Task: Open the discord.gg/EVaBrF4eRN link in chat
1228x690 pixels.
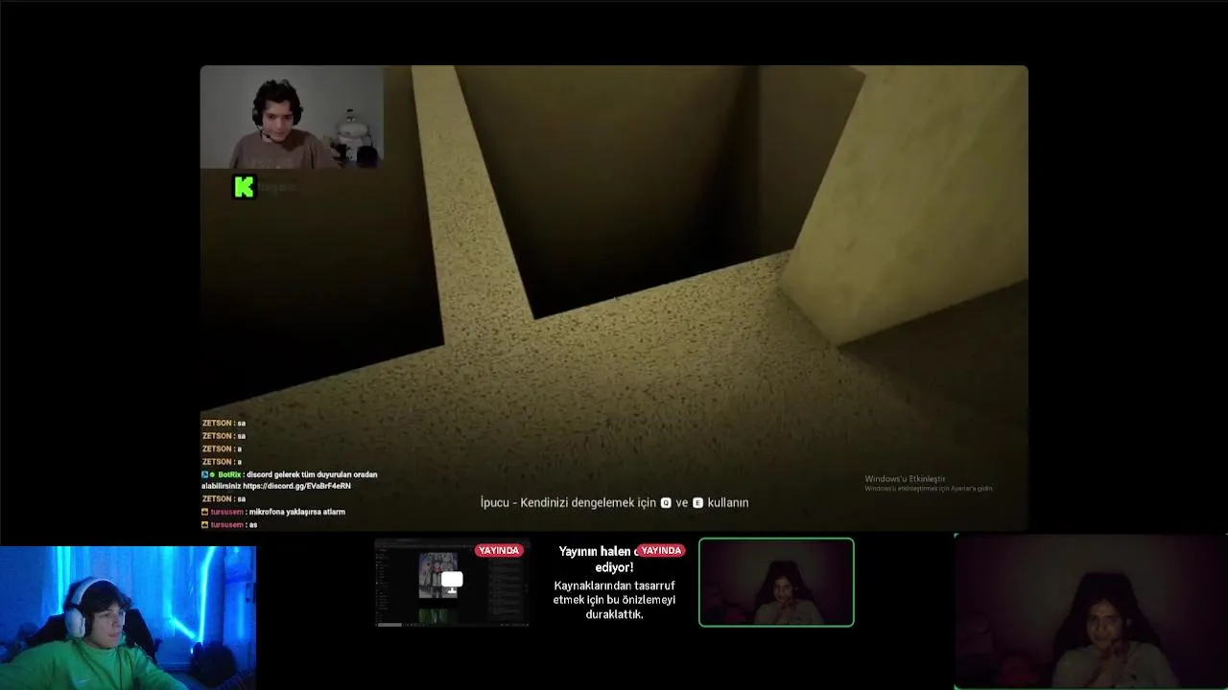Action: tap(296, 486)
